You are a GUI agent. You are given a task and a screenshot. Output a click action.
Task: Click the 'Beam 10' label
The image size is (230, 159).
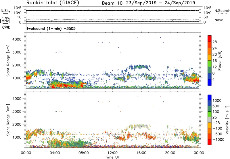click(112, 3)
